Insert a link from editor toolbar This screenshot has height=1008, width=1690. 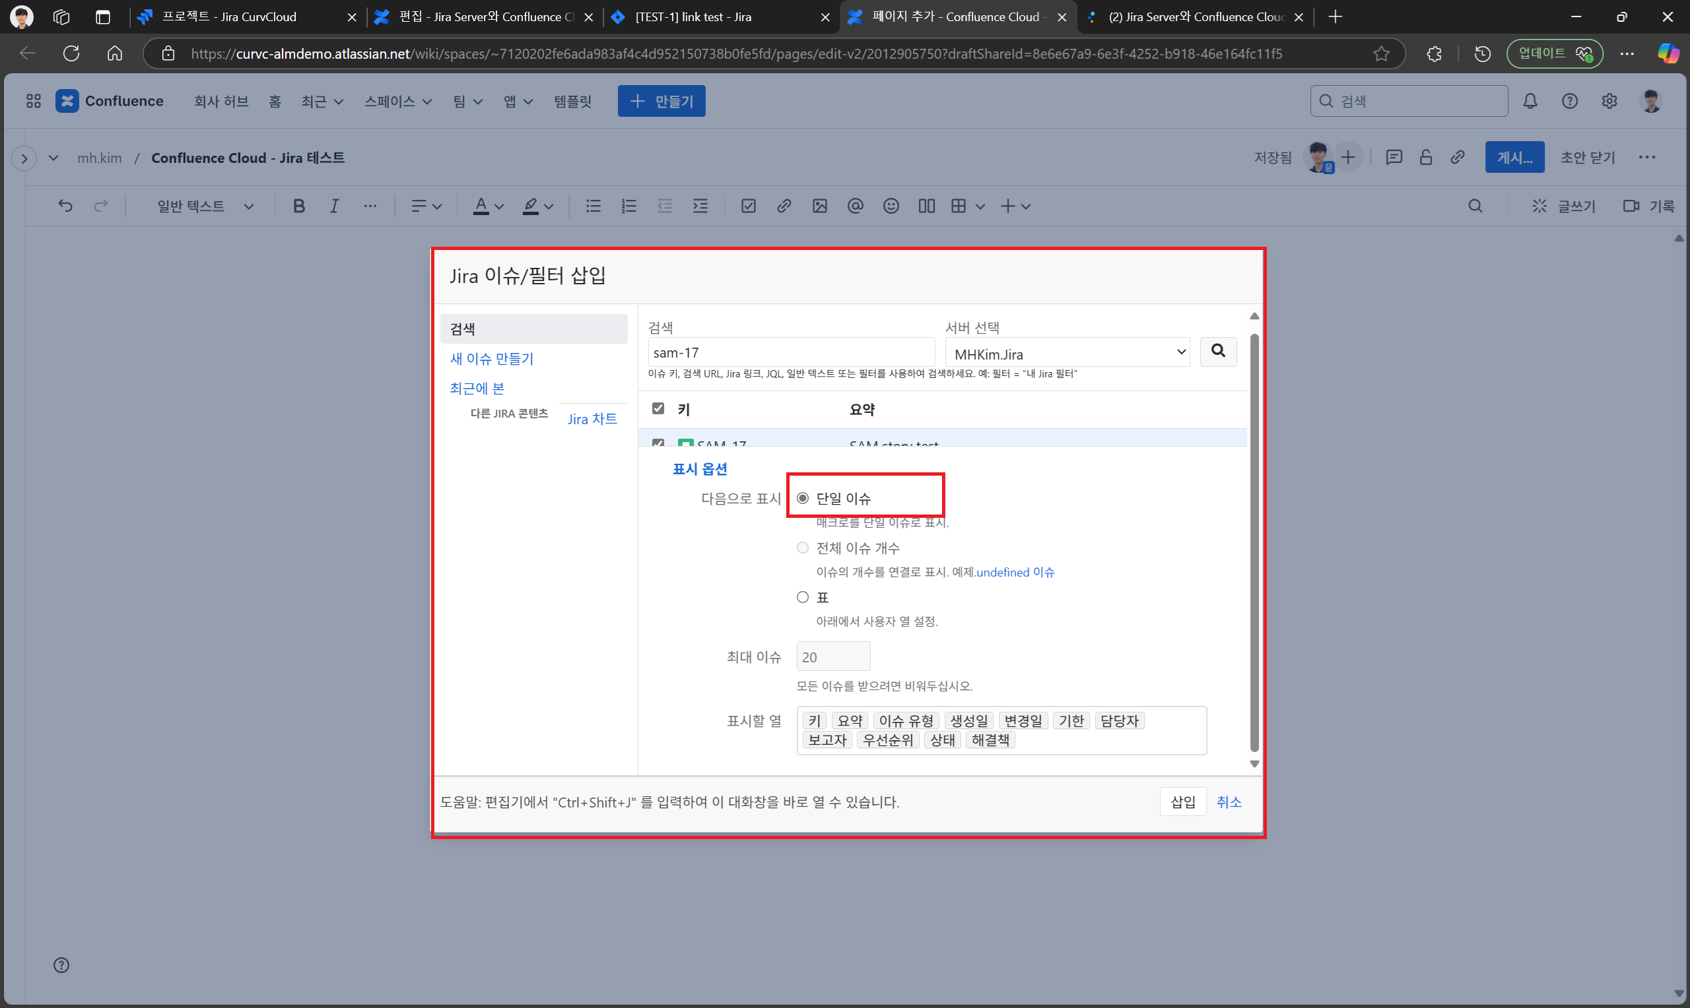coord(784,206)
